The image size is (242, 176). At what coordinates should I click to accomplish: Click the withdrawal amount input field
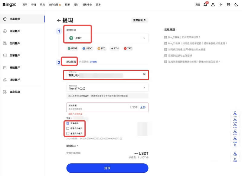pos(97,107)
